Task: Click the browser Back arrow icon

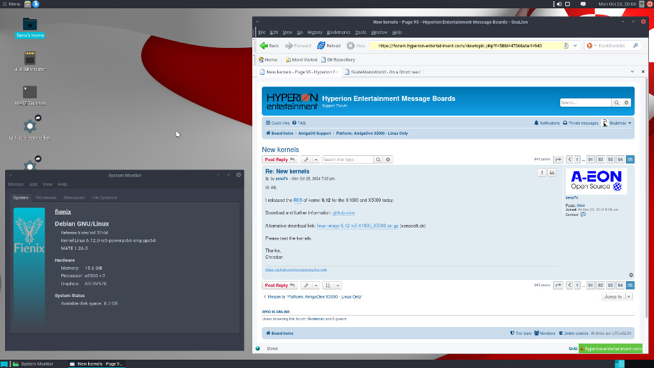Action: click(264, 45)
